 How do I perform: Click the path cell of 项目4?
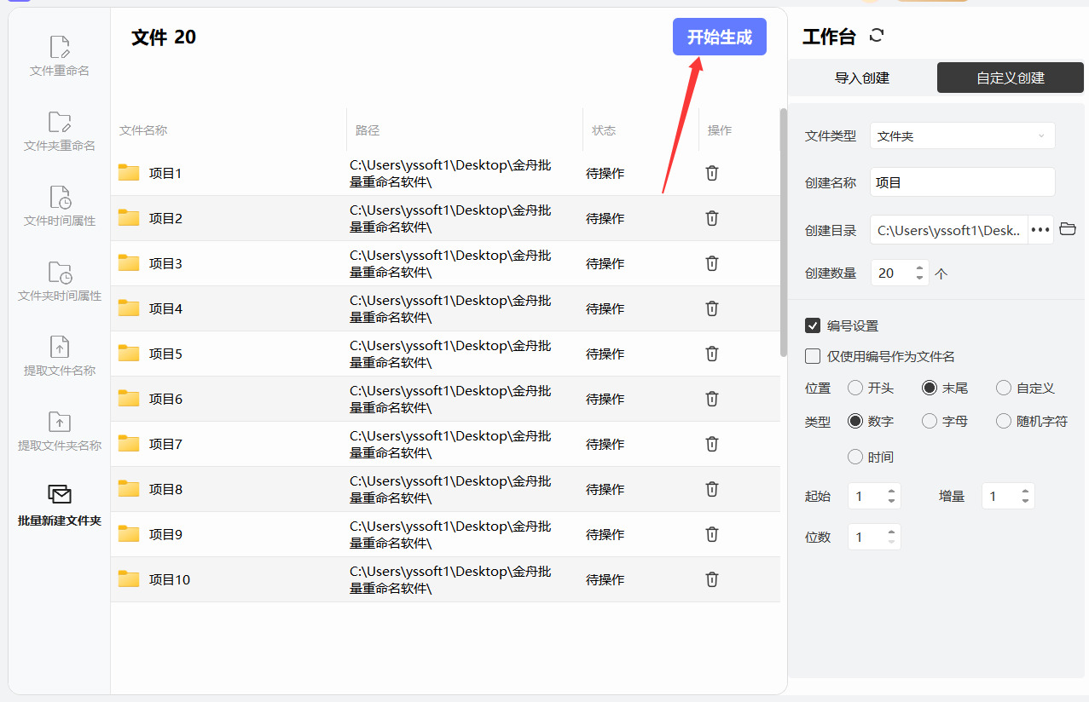[450, 308]
